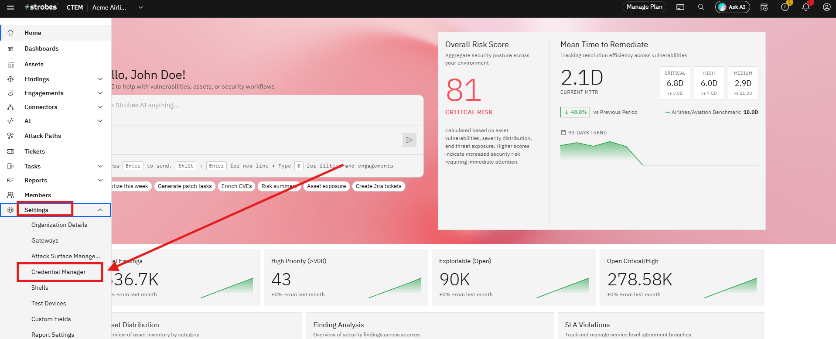Click the High Priority (>900) card

tap(346, 277)
